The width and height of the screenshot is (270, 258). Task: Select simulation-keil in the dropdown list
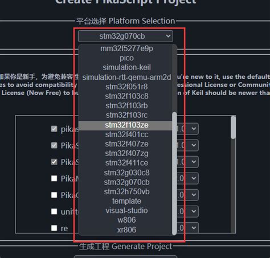(x=126, y=68)
